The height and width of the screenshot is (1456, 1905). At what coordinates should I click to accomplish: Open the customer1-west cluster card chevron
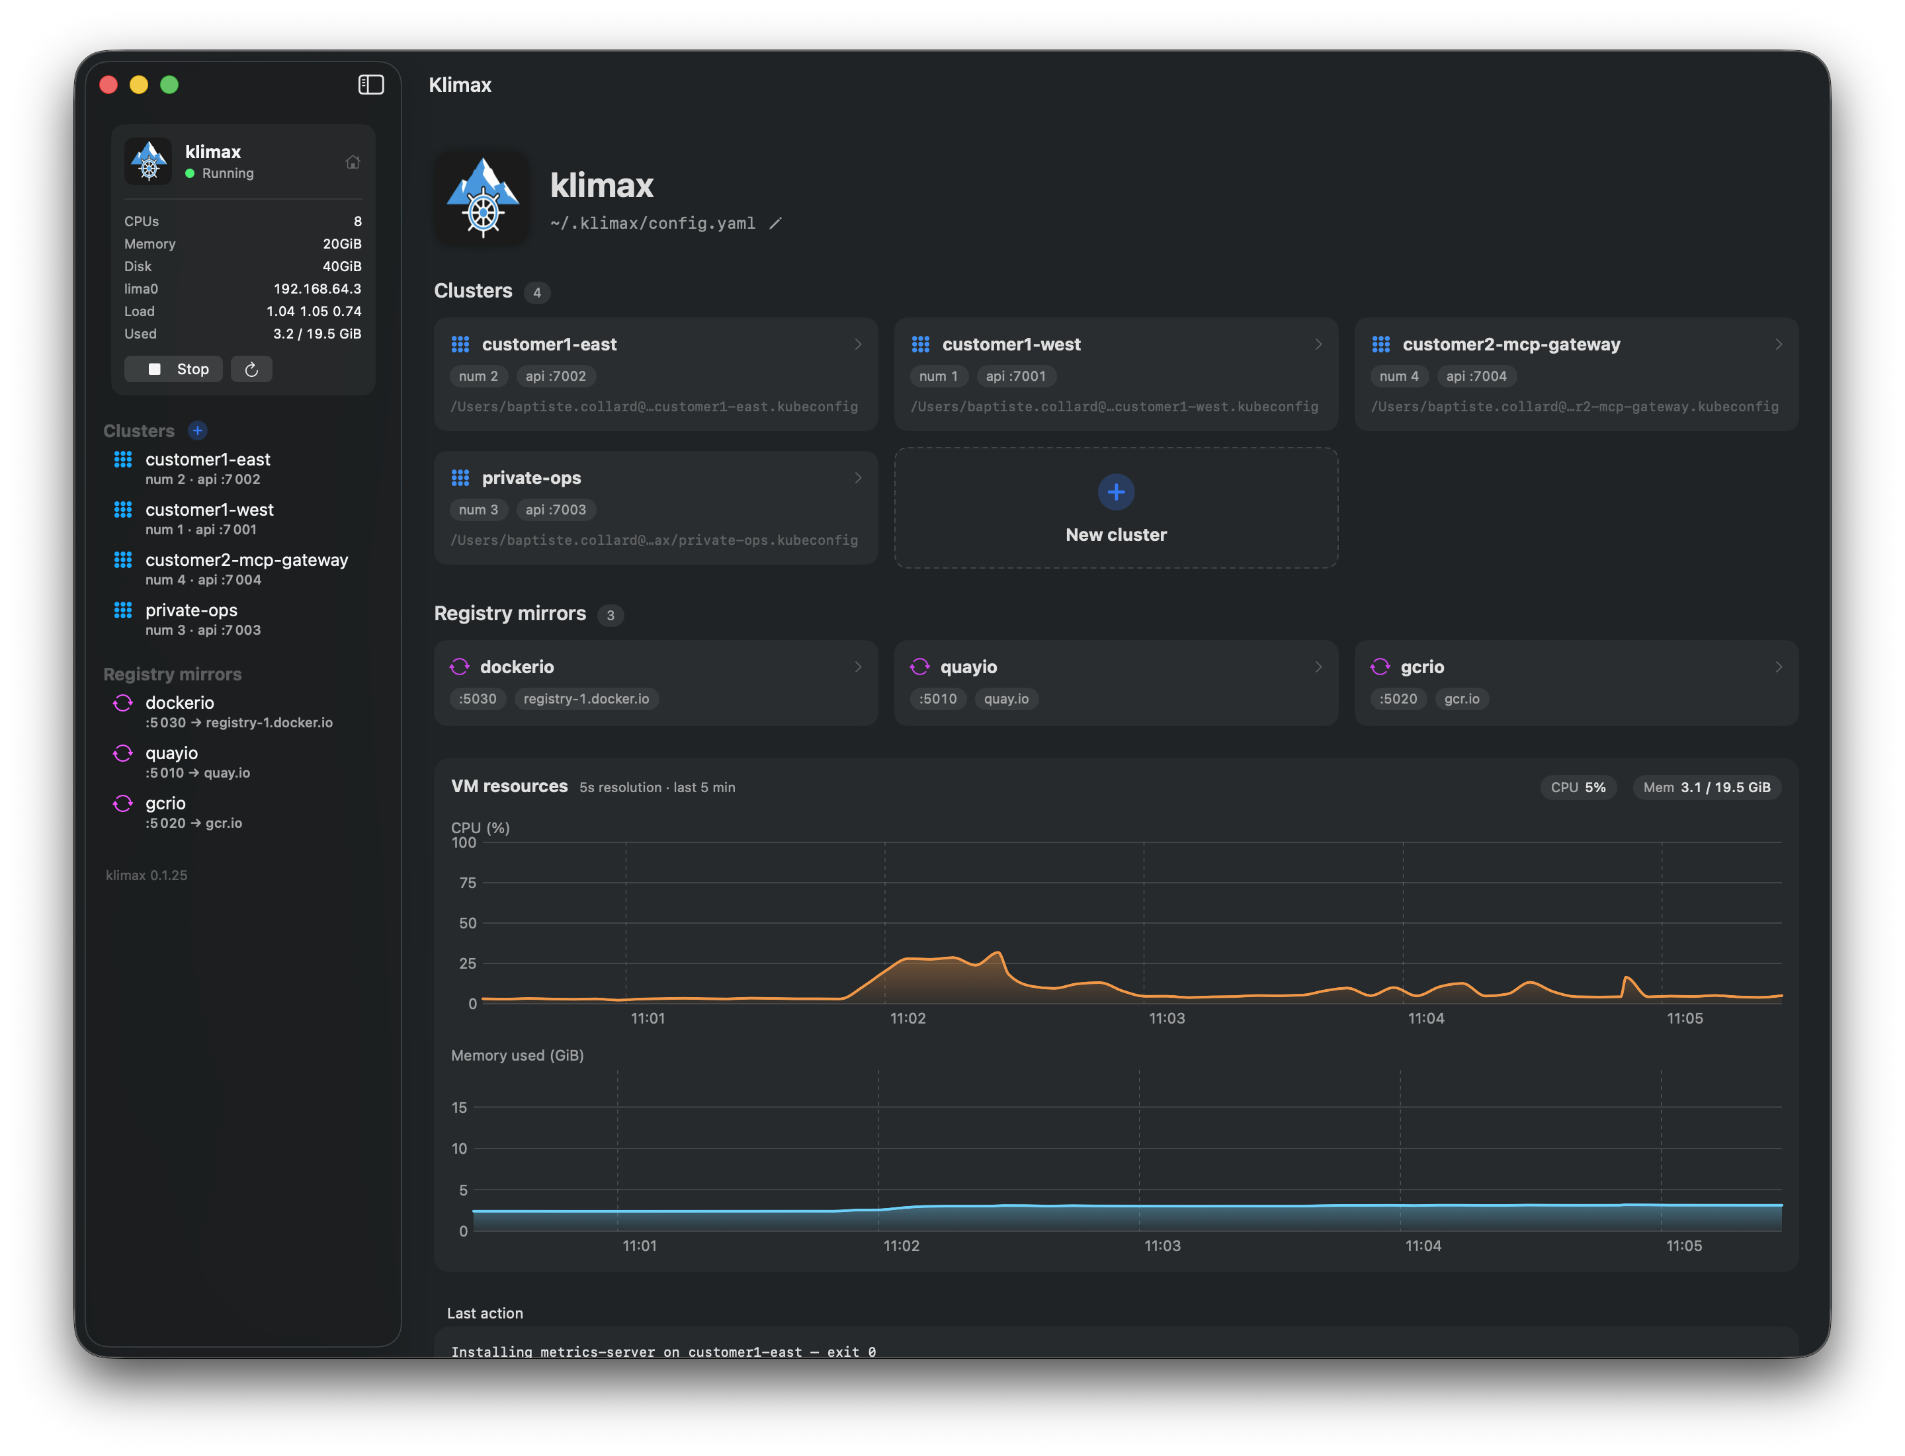click(x=1319, y=344)
